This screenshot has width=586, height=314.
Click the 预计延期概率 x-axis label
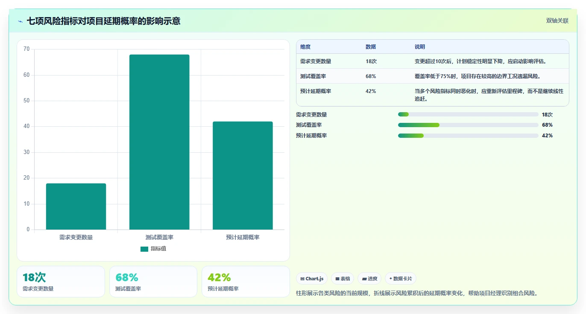click(x=243, y=237)
